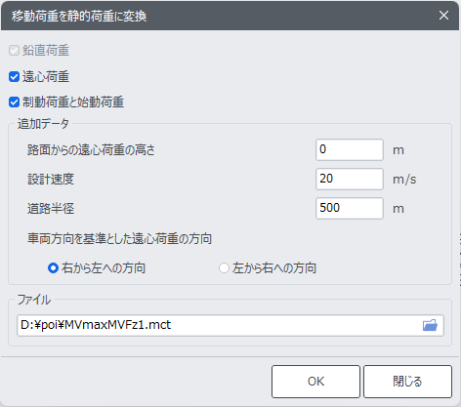This screenshot has width=461, height=407.
Task: Click the 路面からの遠心荷重の高さ input field
Action: tap(350, 149)
